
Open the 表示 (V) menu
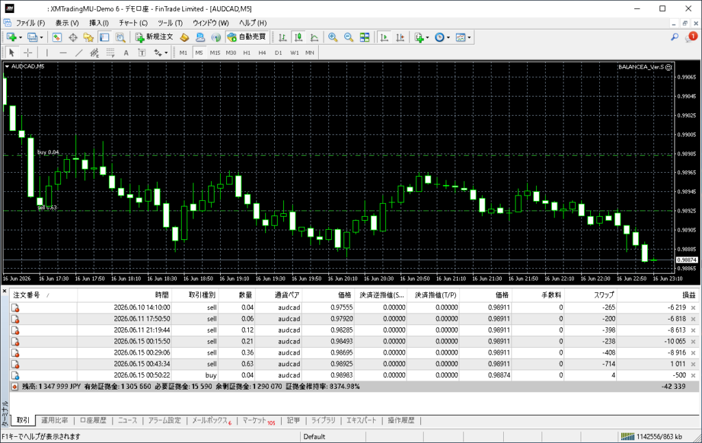(x=67, y=23)
